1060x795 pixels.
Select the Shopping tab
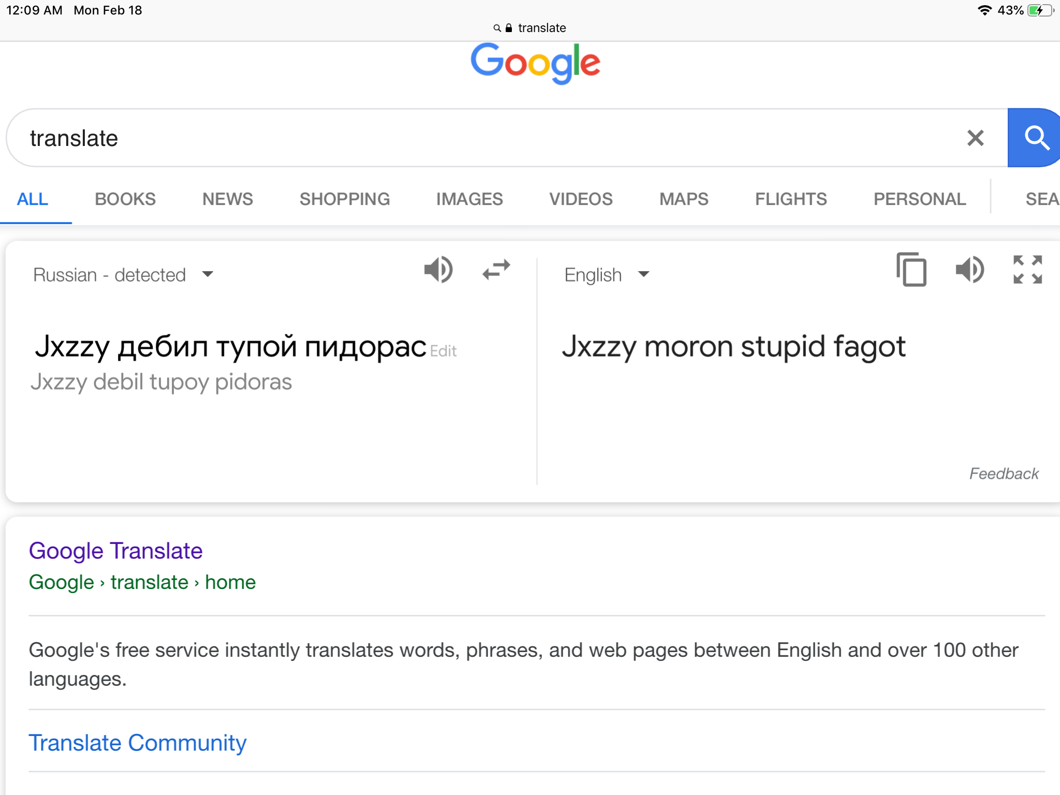point(345,199)
